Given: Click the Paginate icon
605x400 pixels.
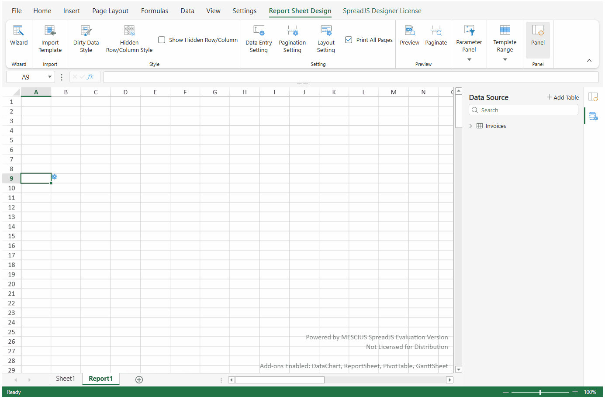Looking at the screenshot, I should point(436,31).
